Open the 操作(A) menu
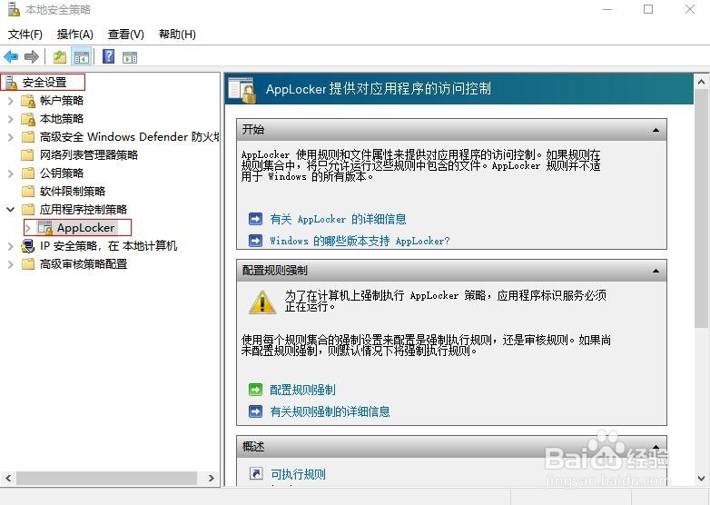The image size is (710, 505). click(75, 35)
